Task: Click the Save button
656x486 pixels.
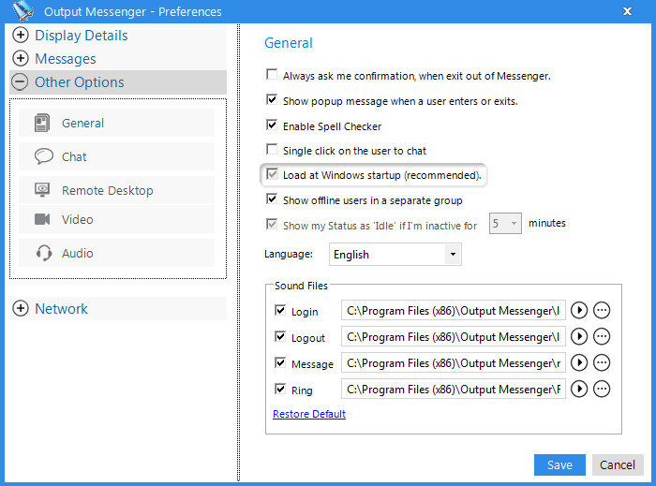Action: tap(559, 464)
